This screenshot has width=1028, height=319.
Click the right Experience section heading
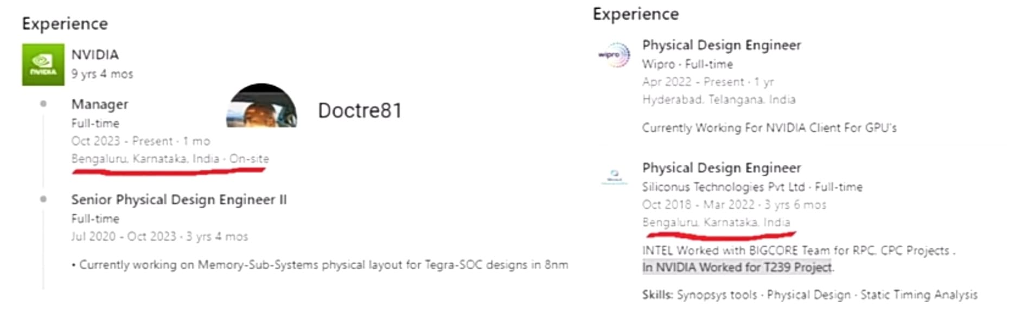pos(635,14)
